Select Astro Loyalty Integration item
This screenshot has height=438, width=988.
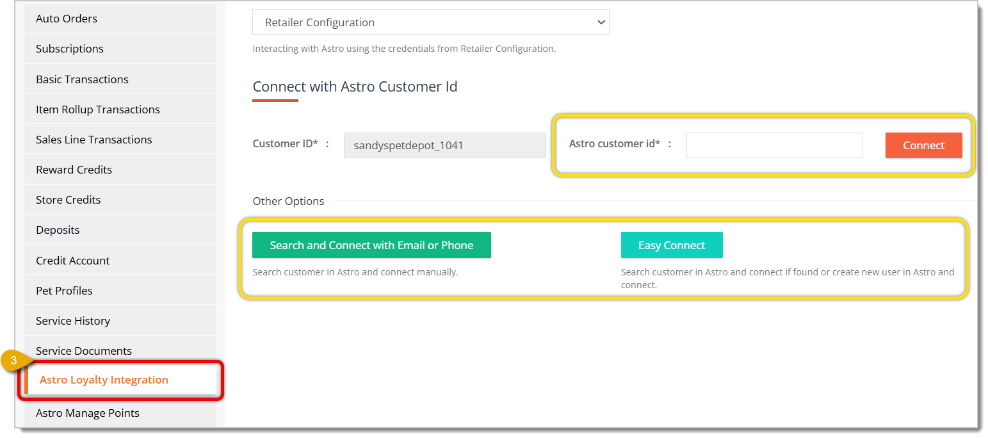[x=120, y=380]
